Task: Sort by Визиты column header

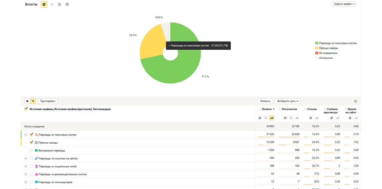Action: coord(267,109)
